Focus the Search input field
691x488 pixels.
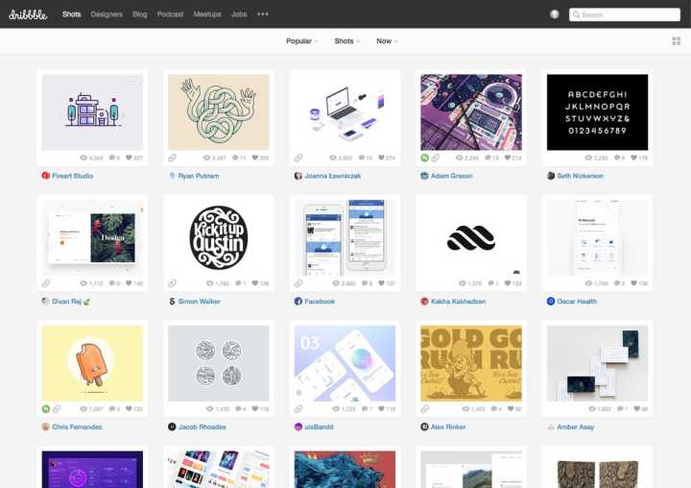[625, 14]
